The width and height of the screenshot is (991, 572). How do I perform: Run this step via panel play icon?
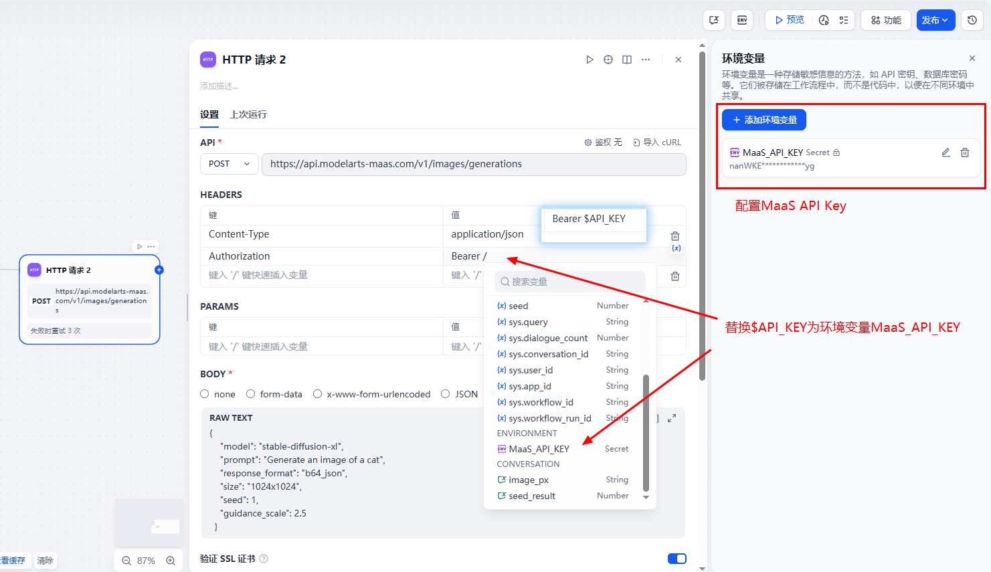tap(590, 60)
